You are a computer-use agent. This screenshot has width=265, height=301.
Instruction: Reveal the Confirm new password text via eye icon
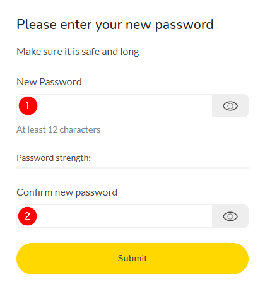click(230, 216)
